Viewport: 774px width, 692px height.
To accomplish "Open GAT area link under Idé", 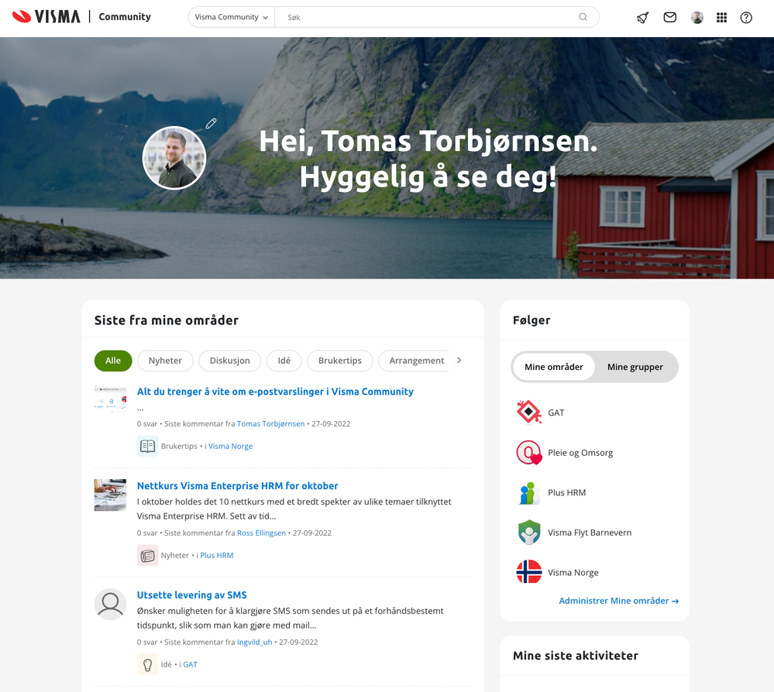I will pos(190,664).
